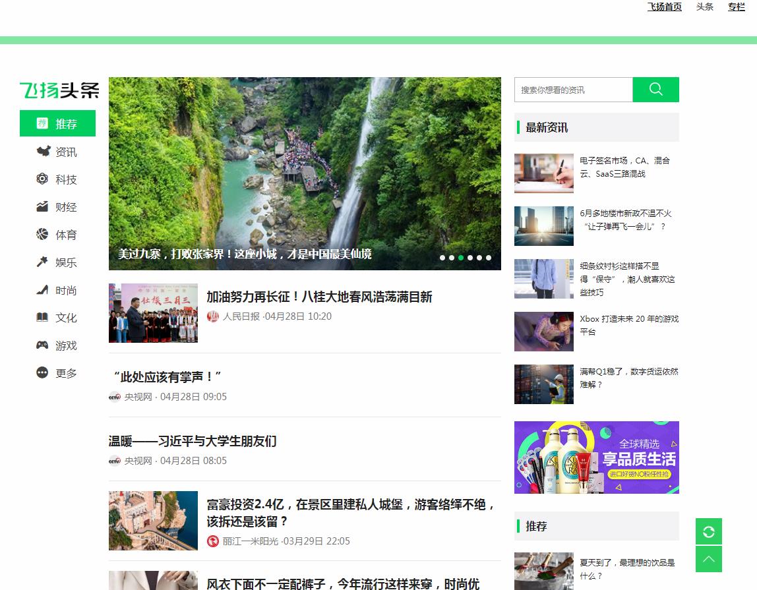Click the 体育 basketball icon

coord(42,234)
